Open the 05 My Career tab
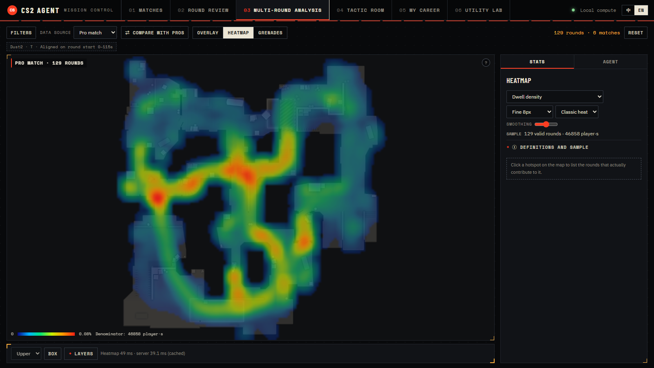 coord(419,10)
